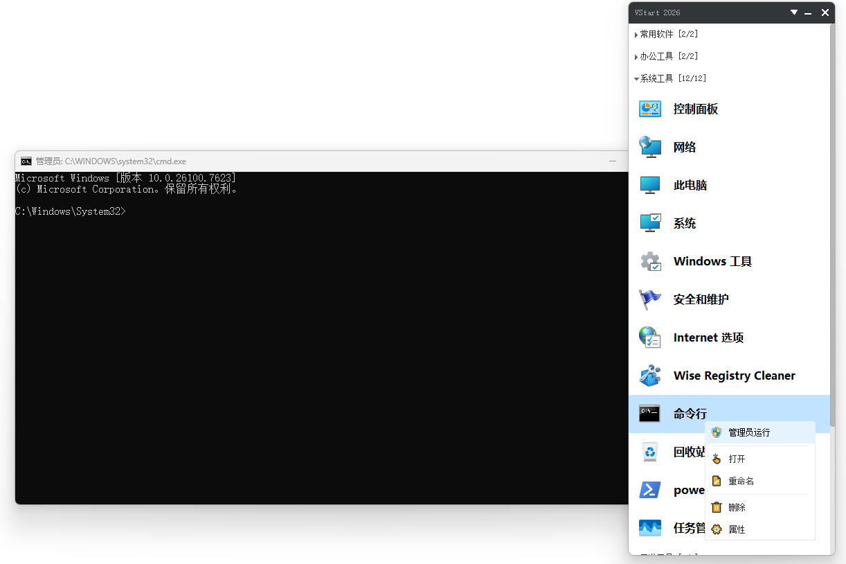846x564 pixels.
Task: Click the 安全和维护 label text
Action: (x=701, y=299)
